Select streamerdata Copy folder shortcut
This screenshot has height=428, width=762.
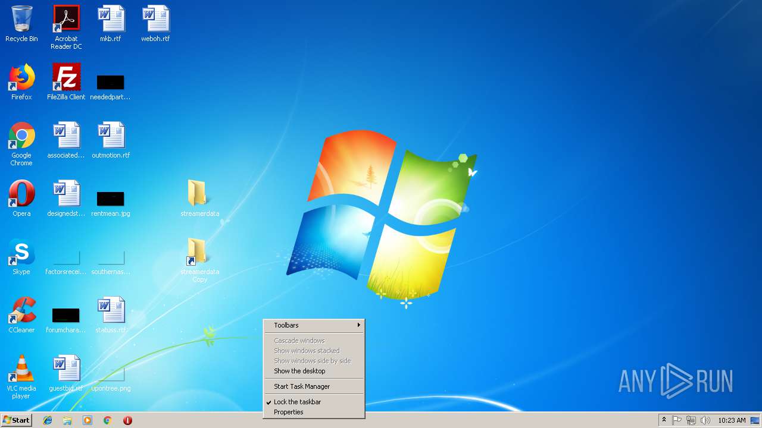click(200, 260)
